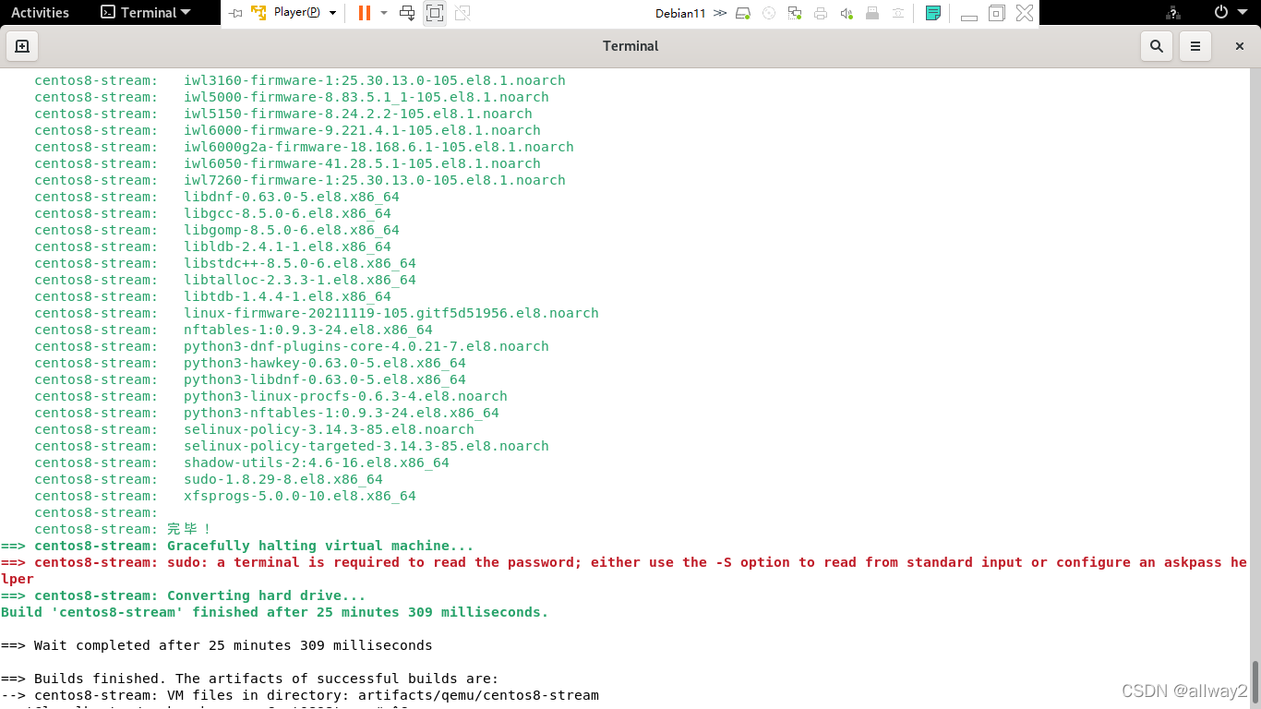Open the Terminal hamburger menu

1195,46
